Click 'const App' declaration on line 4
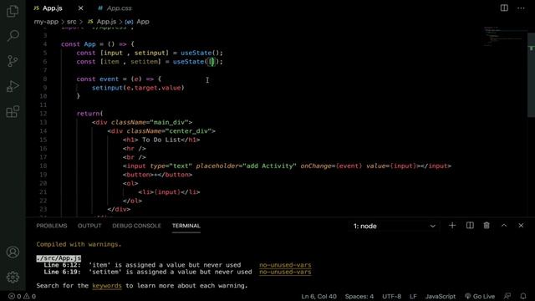 pos(79,44)
